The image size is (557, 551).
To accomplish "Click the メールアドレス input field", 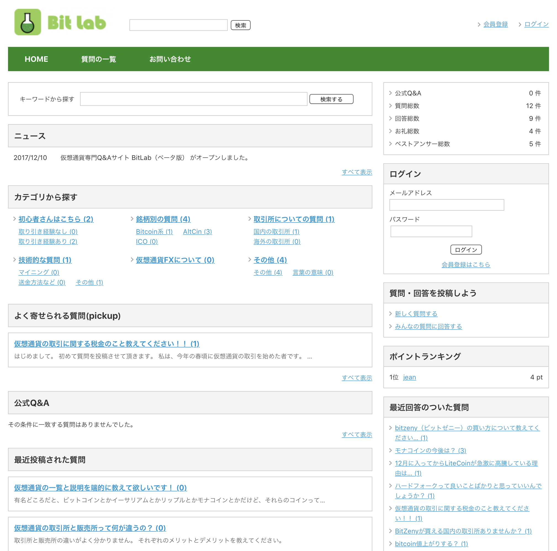I will pyautogui.click(x=447, y=205).
